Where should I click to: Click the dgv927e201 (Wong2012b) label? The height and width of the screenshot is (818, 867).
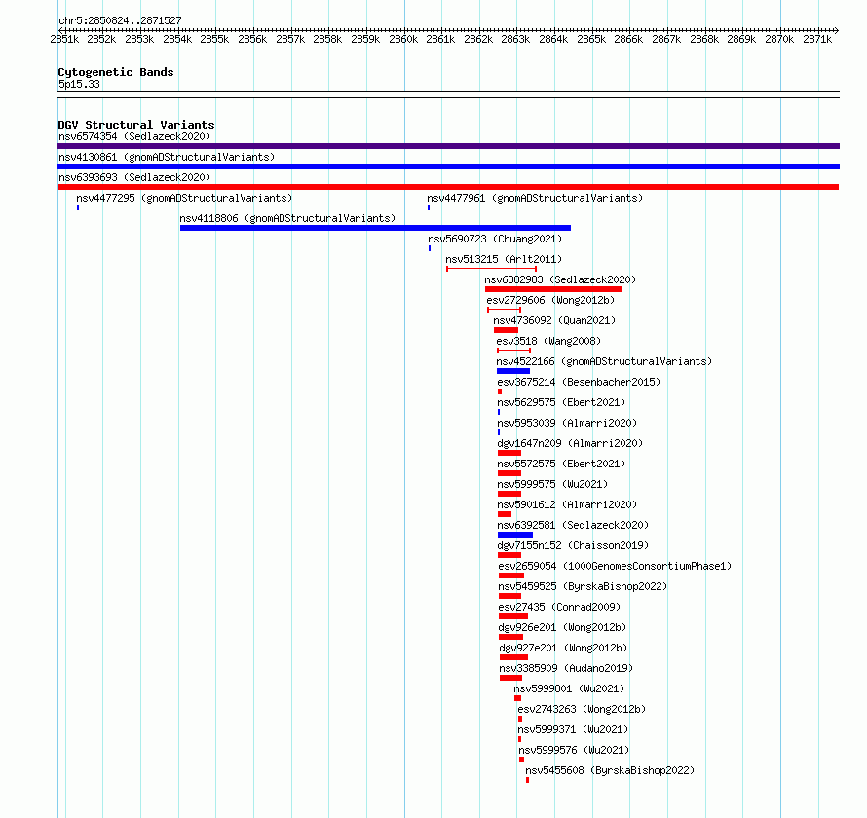coord(563,648)
